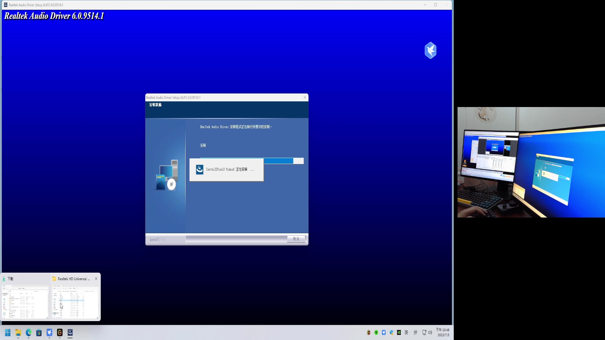Close the Realtek HD Universal preview
The height and width of the screenshot is (340, 605).
pos(96,279)
